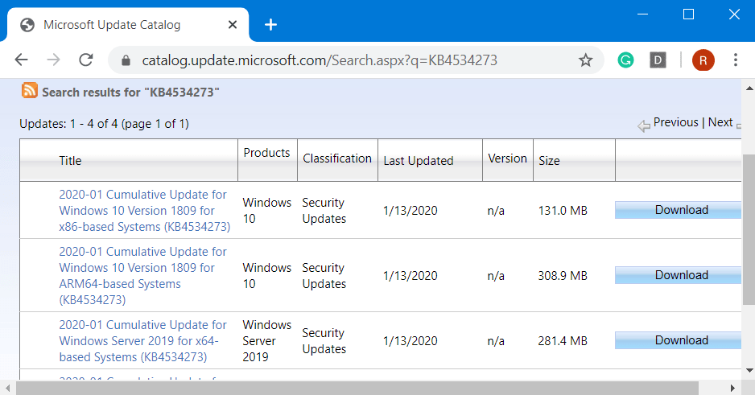Click 'Security Updates' in x86 row

tap(324, 210)
